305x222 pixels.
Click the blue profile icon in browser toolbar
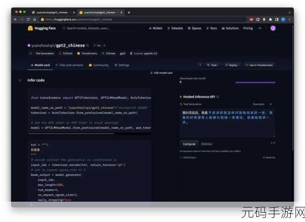point(283,19)
